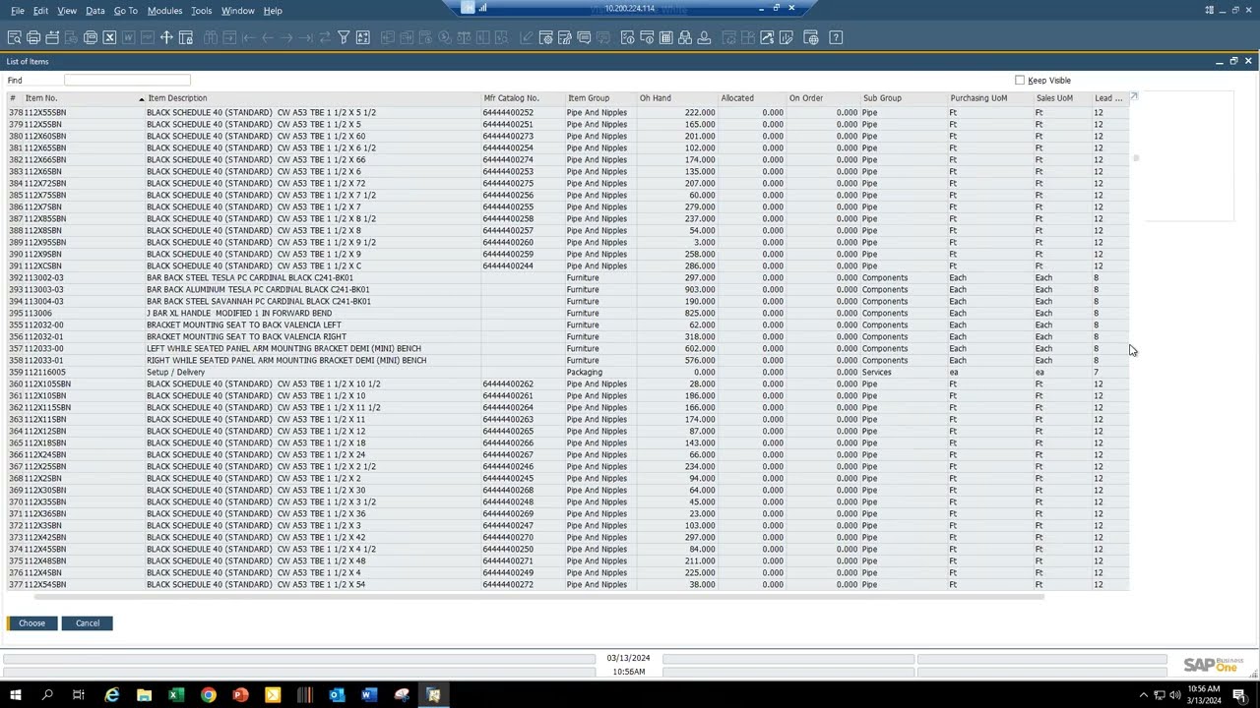Select item 112X10SBN row
Image resolution: width=1260 pixels, height=708 pixels.
coord(568,395)
